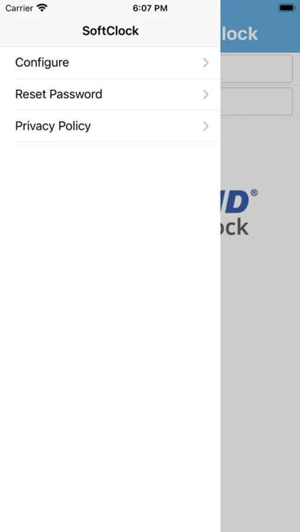
Task: Focus the first input field behind the menu
Action: point(257,69)
